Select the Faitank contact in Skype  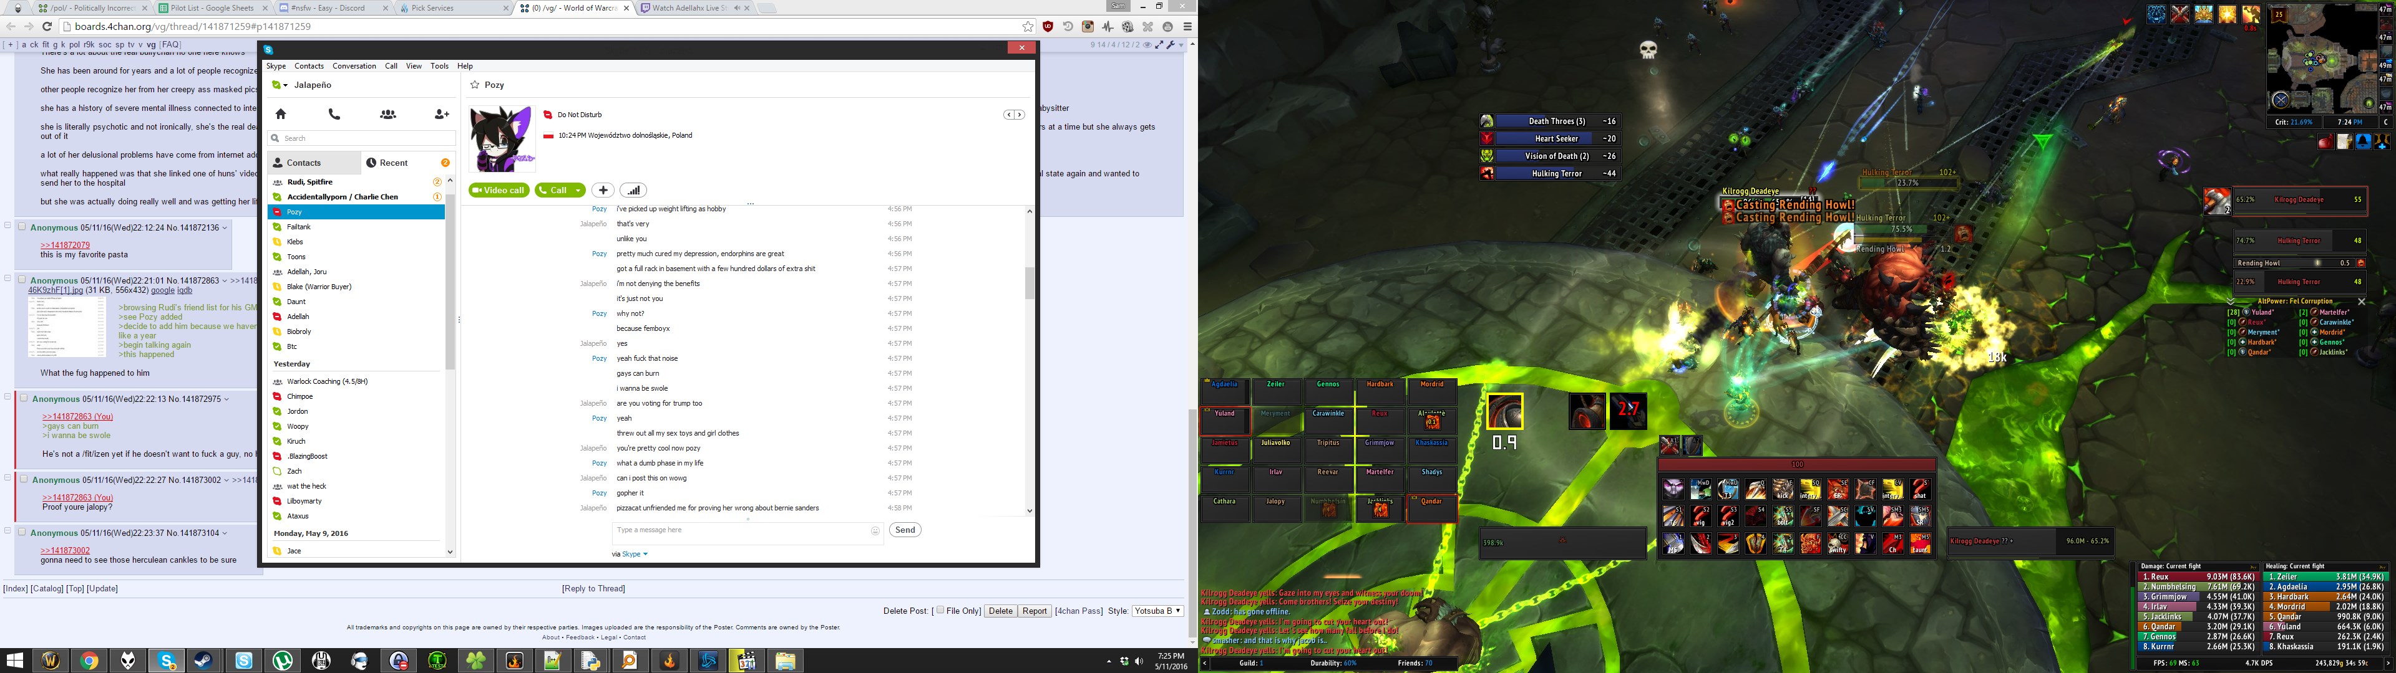click(x=356, y=227)
